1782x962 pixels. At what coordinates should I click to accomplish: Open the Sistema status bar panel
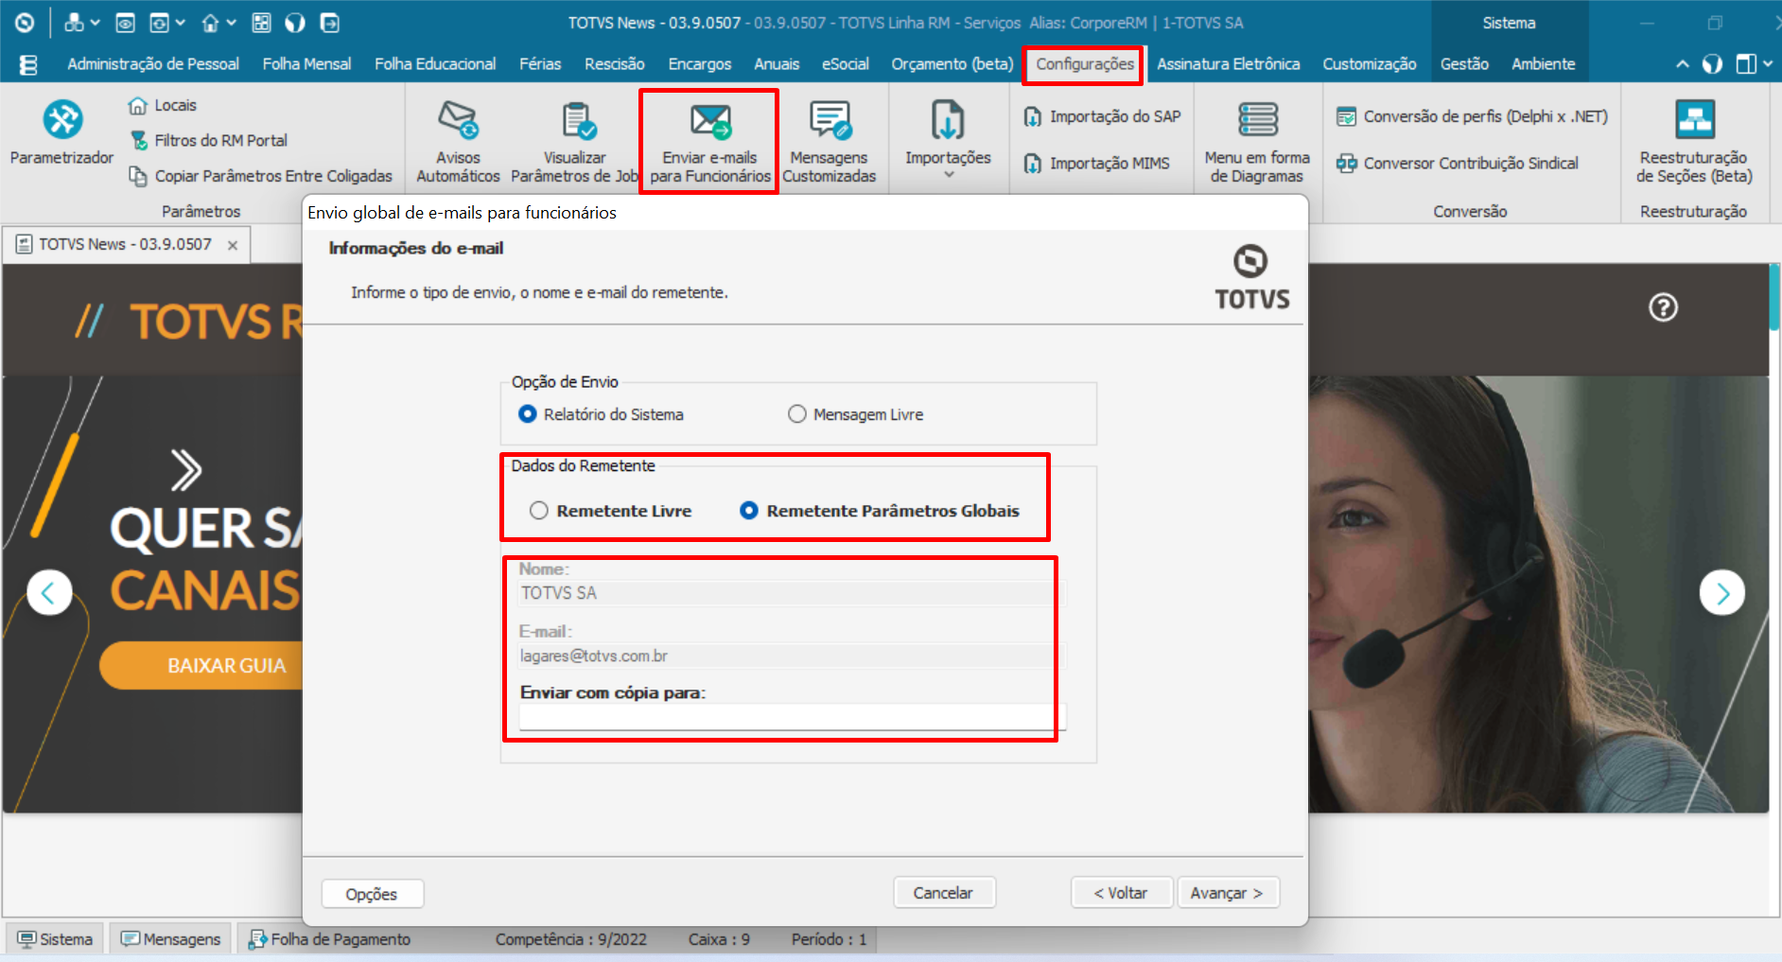click(56, 939)
